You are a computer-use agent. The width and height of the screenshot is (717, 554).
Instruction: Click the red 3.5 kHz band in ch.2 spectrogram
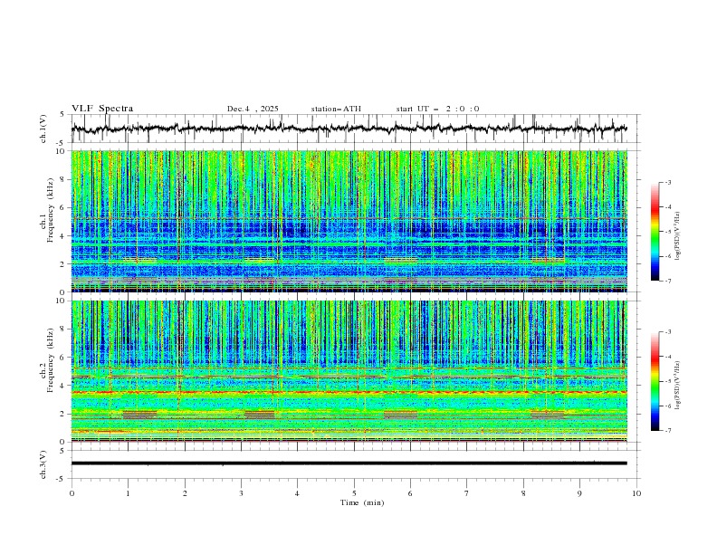(x=349, y=392)
